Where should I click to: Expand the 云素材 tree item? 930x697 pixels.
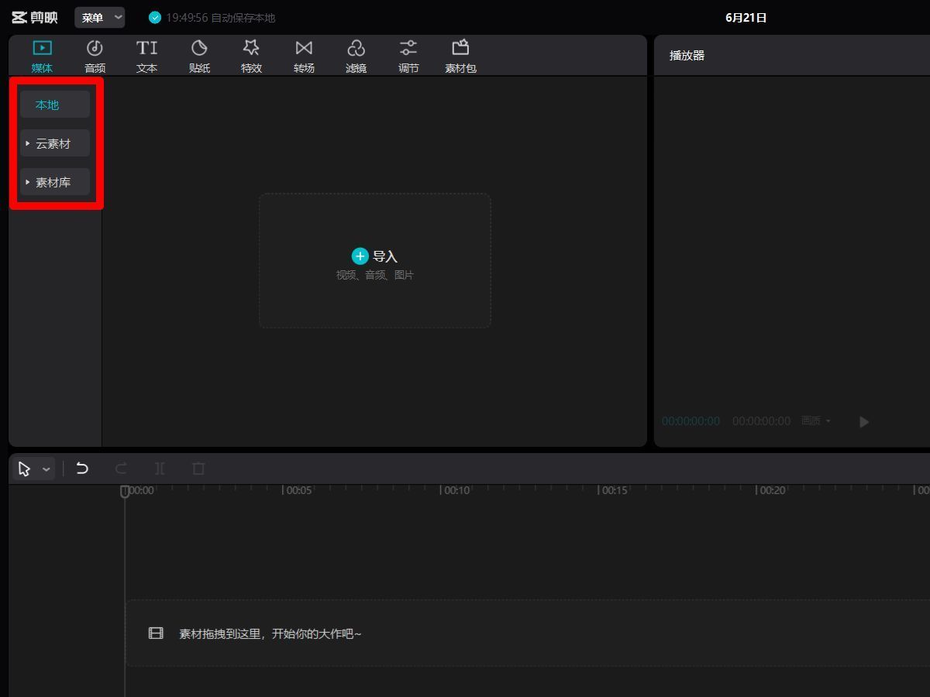pos(28,143)
